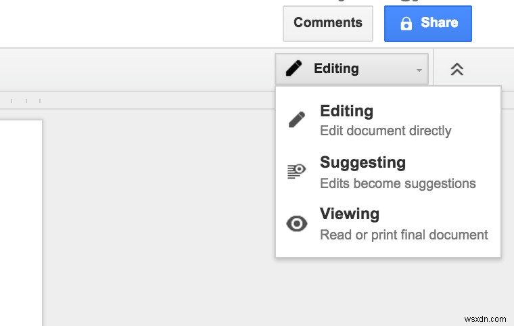Click the suggesting icon in the mode menu
The image size is (514, 326).
(x=296, y=172)
